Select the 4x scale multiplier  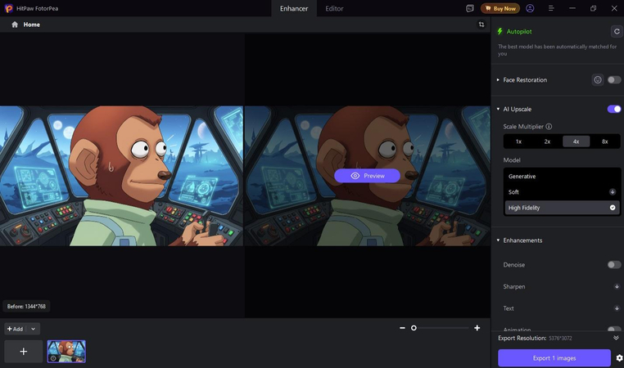point(576,141)
